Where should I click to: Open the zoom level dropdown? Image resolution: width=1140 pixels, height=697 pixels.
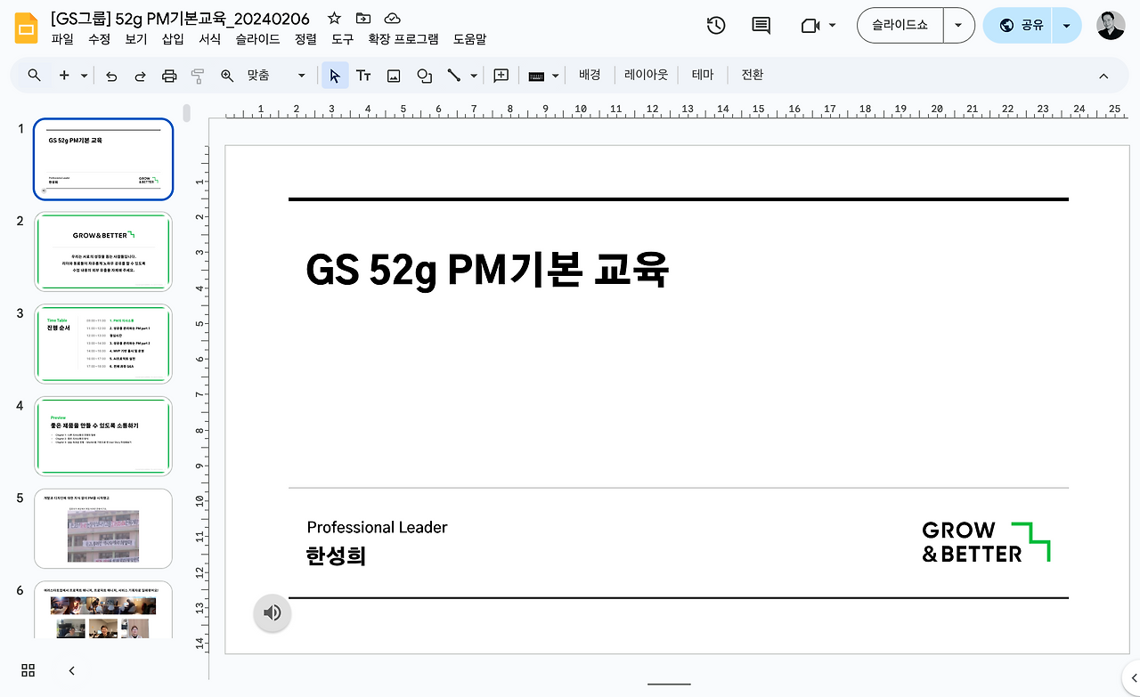[300, 76]
